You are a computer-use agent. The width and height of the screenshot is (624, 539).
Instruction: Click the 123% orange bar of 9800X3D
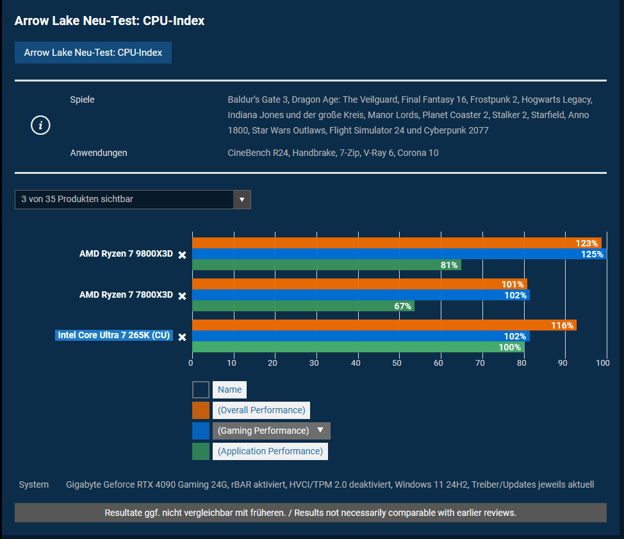point(397,243)
